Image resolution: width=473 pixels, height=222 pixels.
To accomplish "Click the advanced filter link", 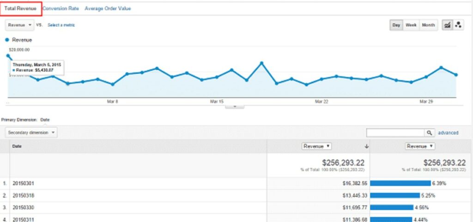I will 448,133.
